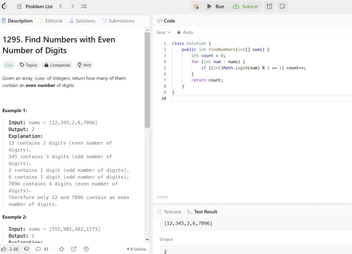Star the problem as favorite
352x254 pixels.
tap(62, 249)
